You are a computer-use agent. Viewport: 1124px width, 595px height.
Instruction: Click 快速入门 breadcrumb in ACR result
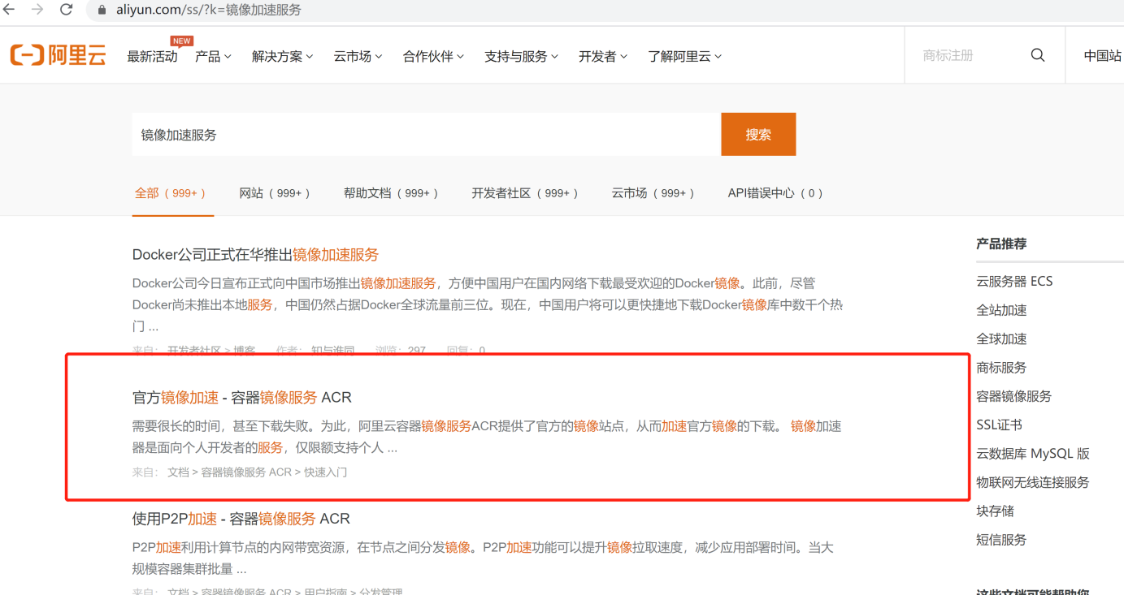pos(326,472)
